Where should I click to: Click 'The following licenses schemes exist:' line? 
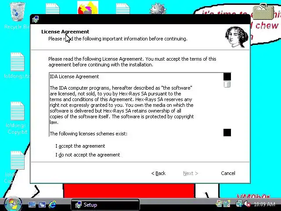tap(89, 134)
